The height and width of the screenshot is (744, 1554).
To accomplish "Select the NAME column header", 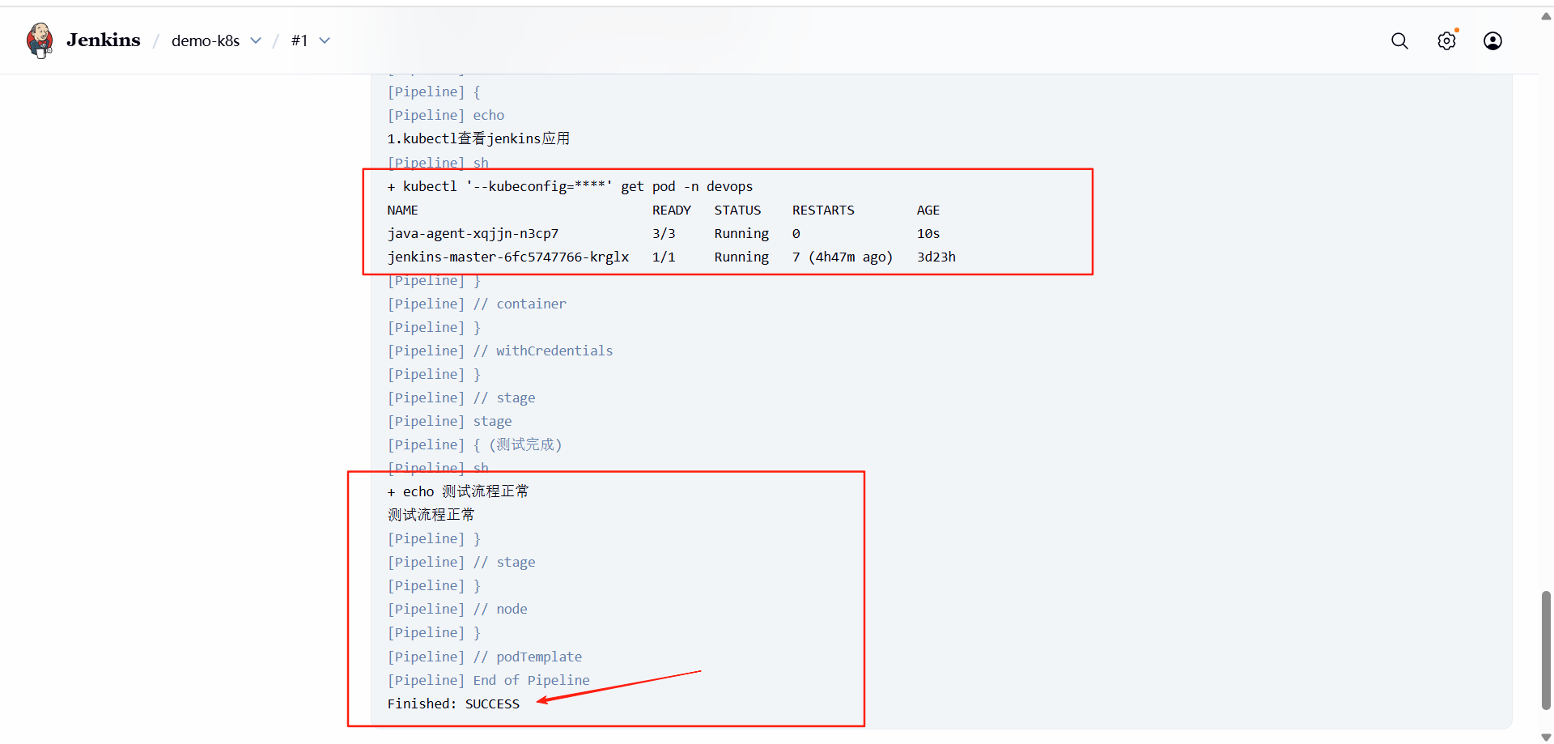I will (x=402, y=210).
